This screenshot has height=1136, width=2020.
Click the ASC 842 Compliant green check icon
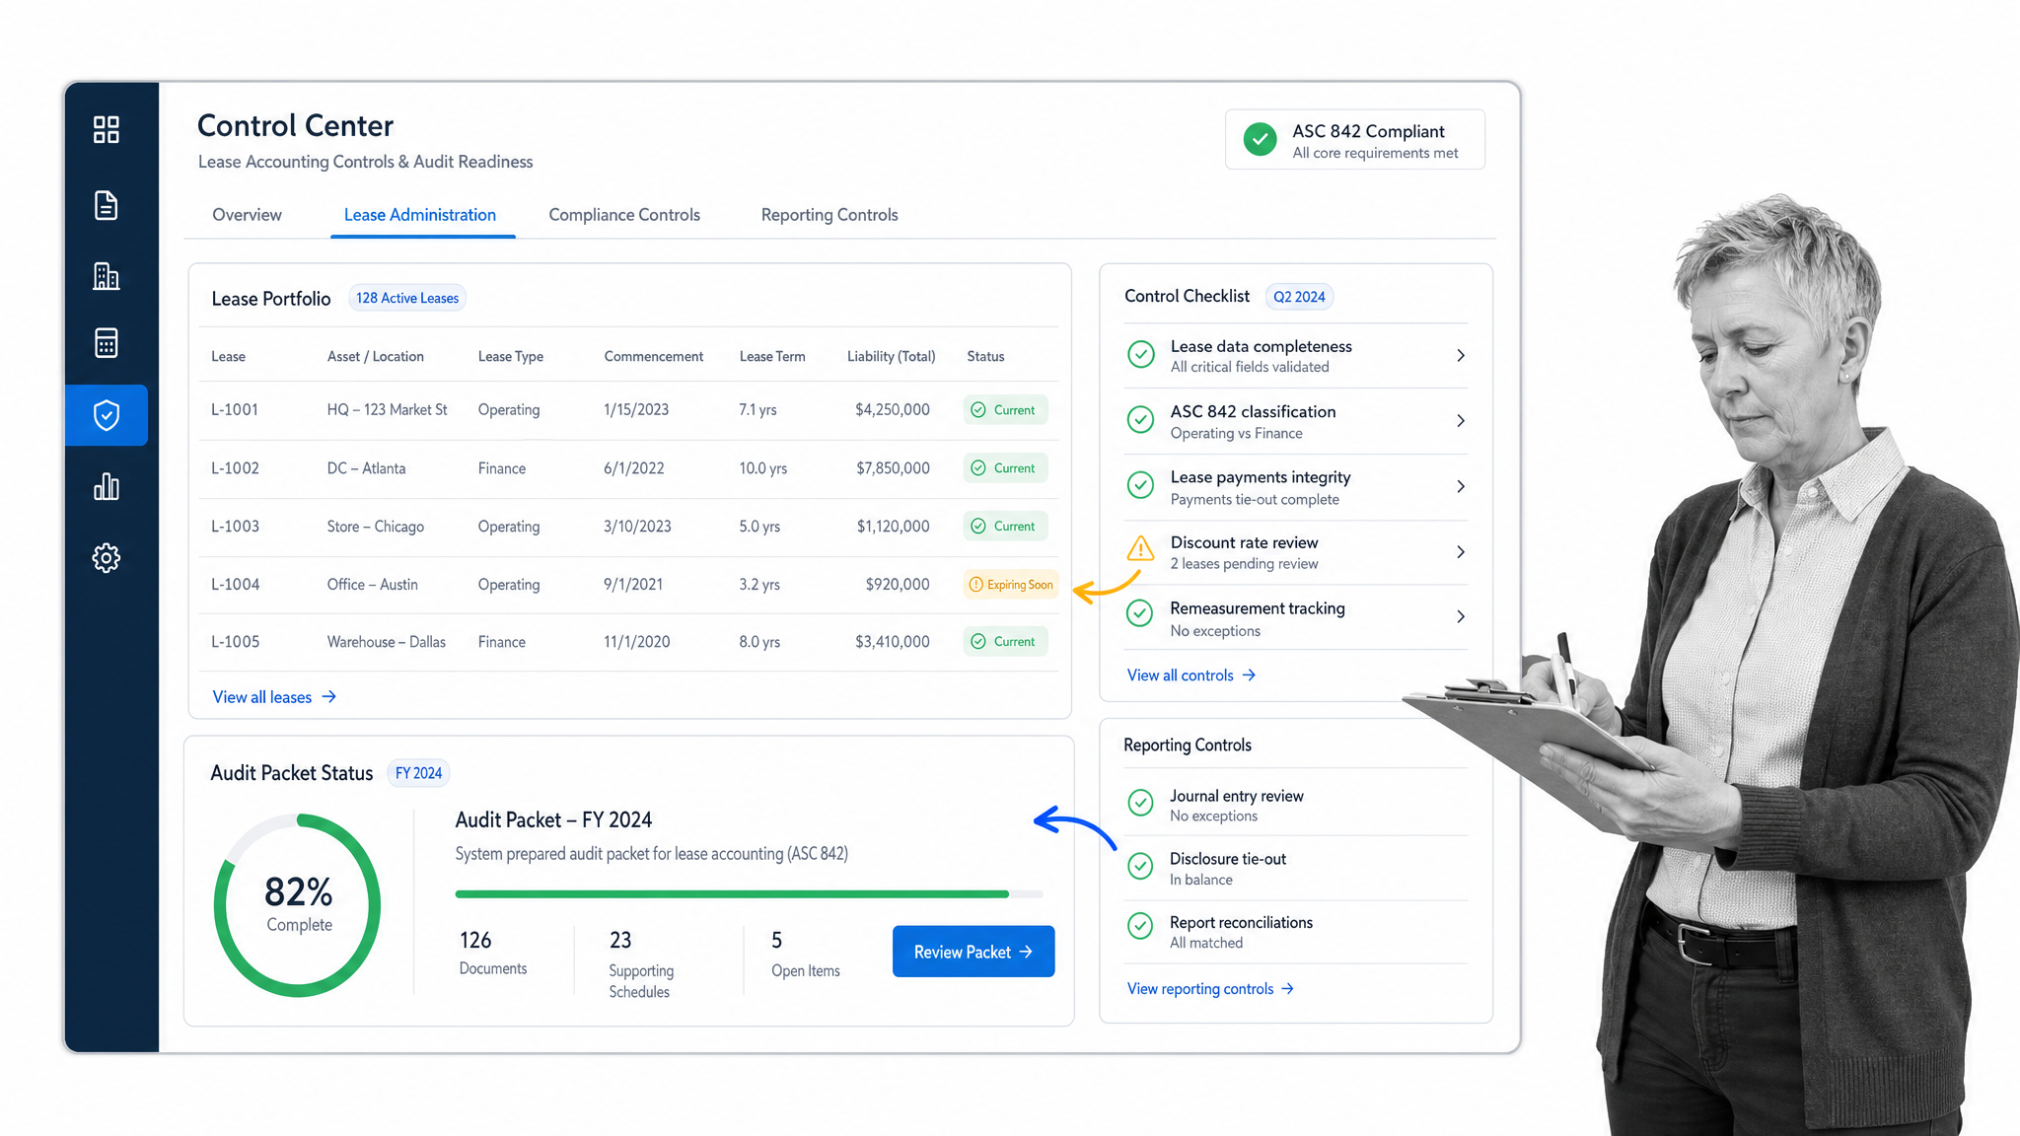coord(1260,139)
